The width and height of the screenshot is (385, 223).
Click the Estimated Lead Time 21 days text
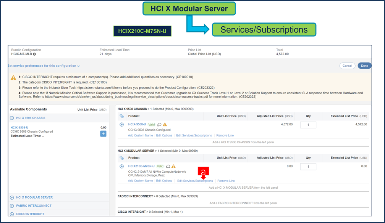[x=105, y=54]
